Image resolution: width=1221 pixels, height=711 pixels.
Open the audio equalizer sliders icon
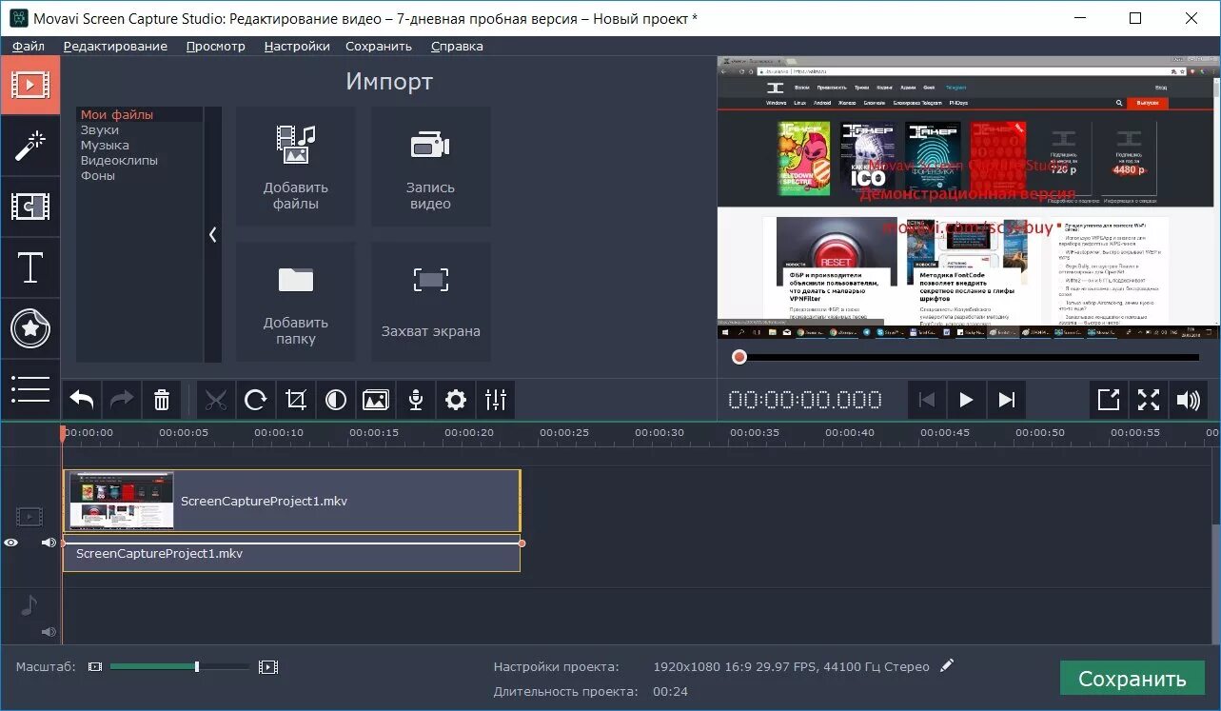coord(496,400)
